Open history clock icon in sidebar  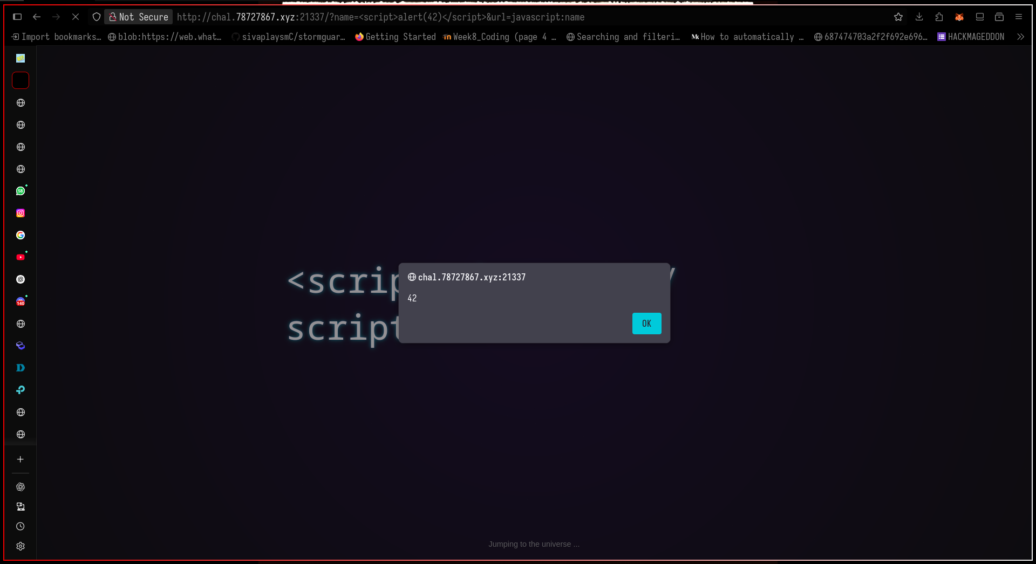[x=21, y=526]
